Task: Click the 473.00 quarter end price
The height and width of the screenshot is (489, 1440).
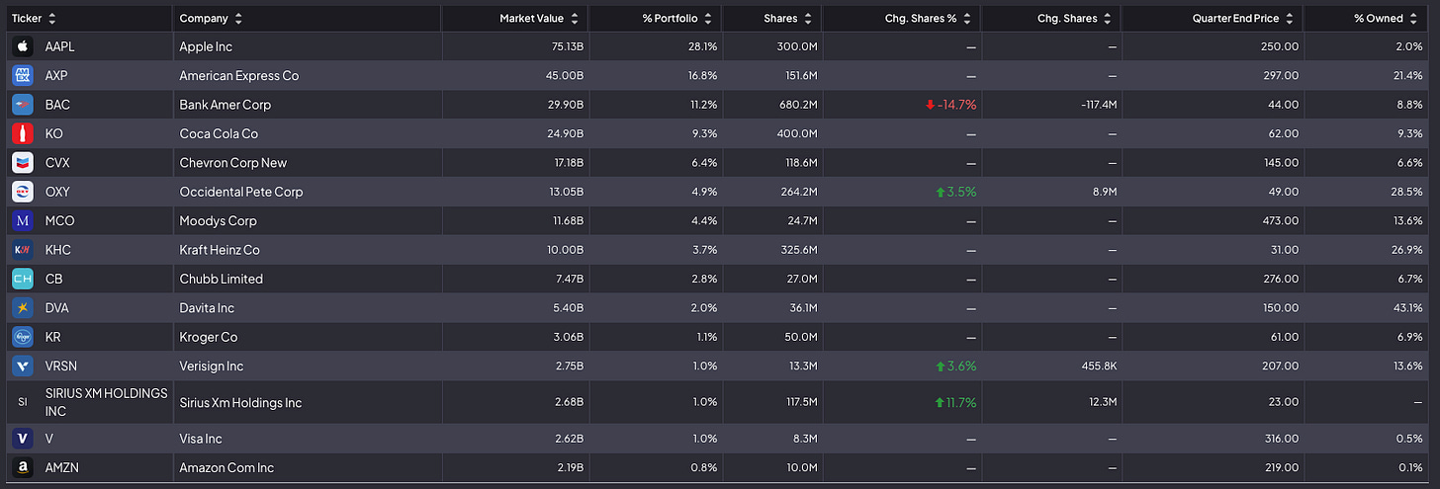Action: click(x=1282, y=220)
